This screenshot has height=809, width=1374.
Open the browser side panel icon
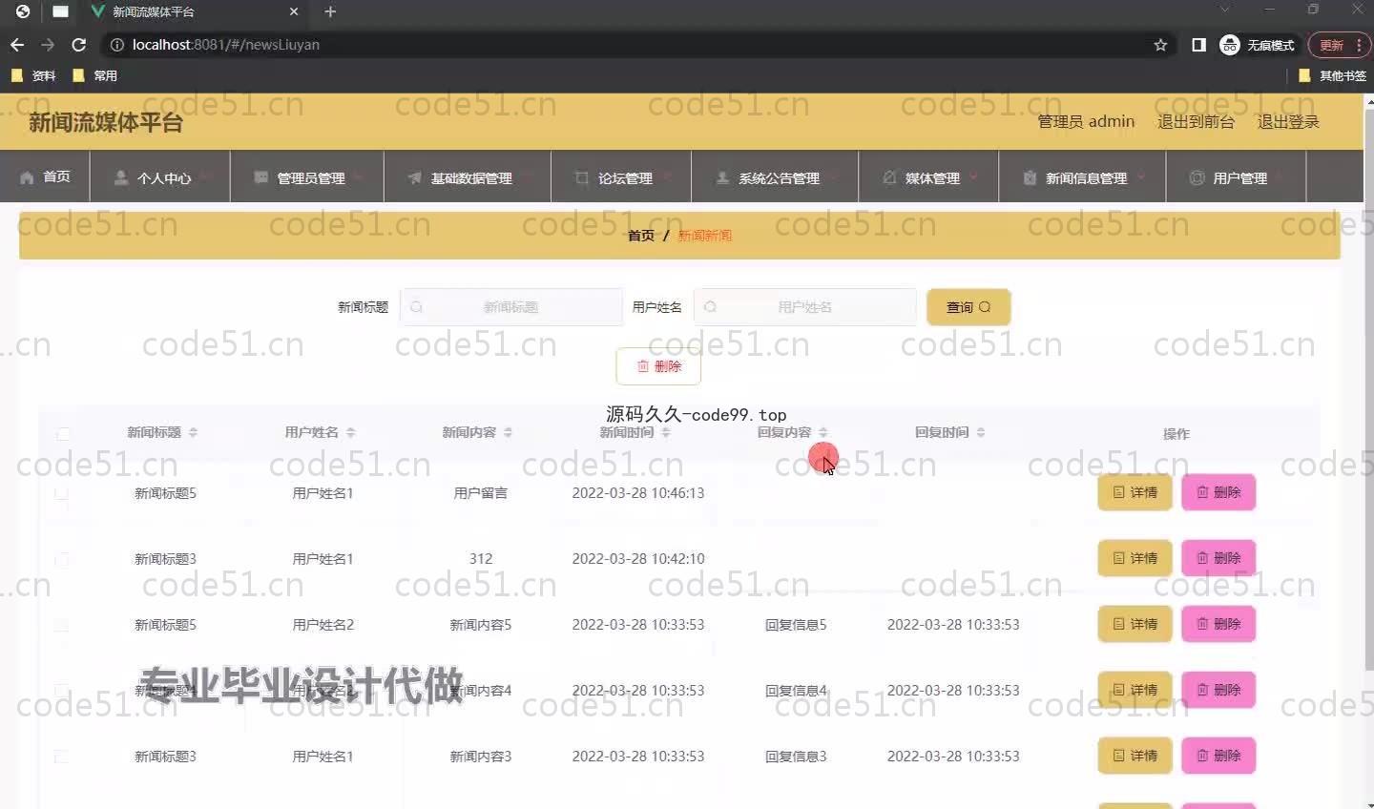(1198, 45)
